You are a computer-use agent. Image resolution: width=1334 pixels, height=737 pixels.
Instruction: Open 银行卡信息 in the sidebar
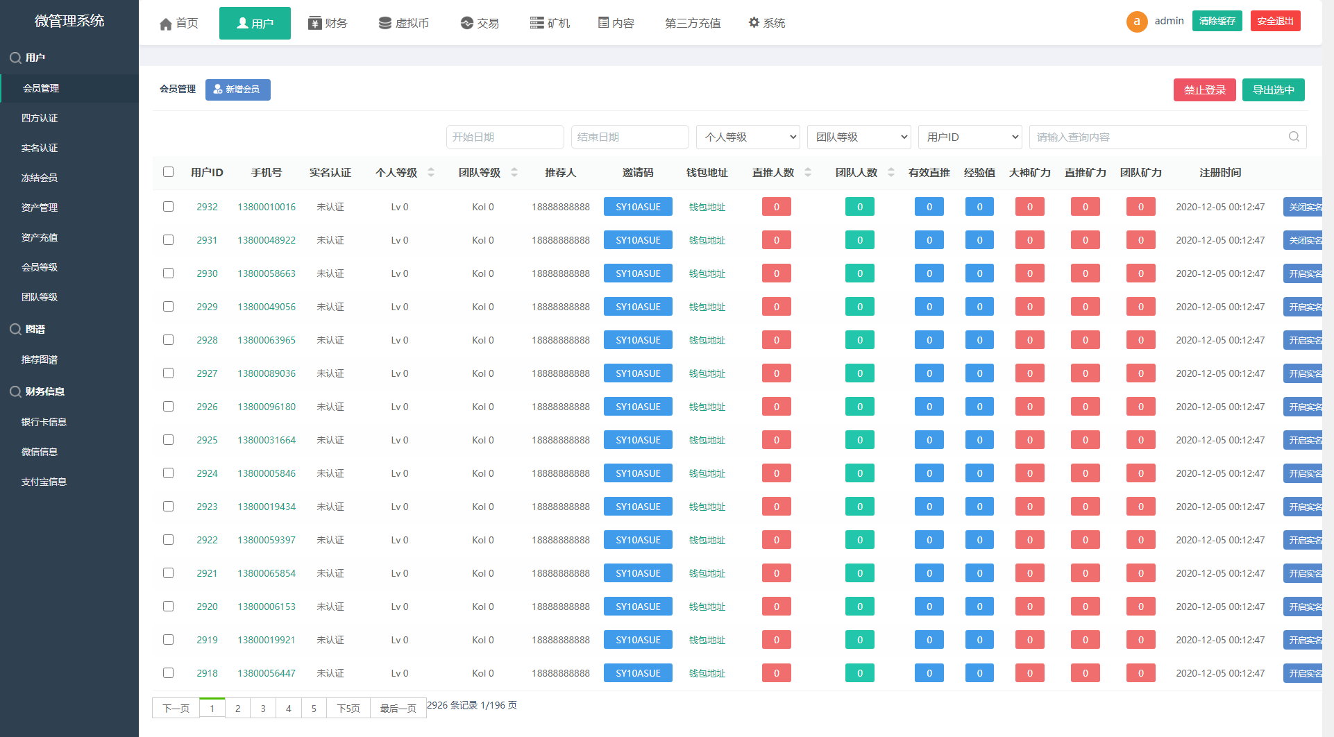click(44, 422)
